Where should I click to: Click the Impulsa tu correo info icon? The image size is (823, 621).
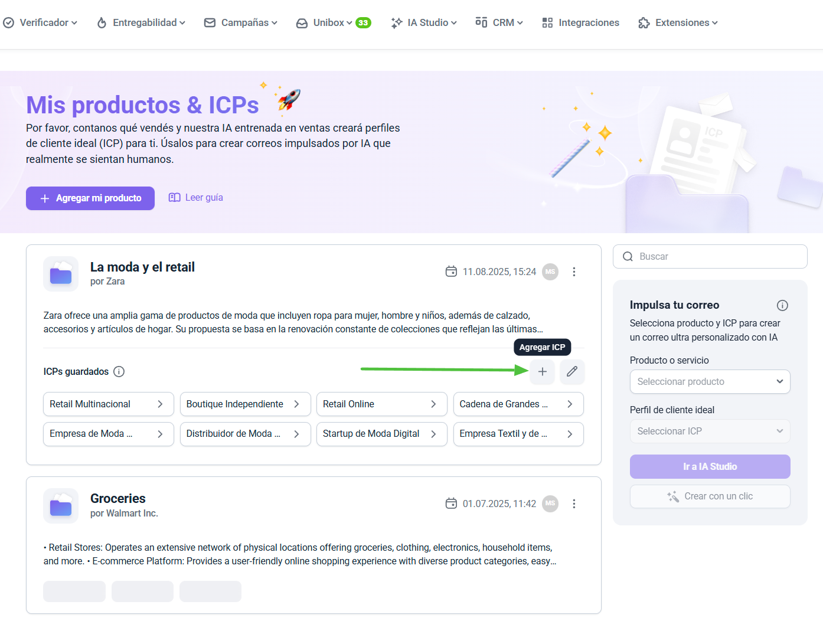782,305
